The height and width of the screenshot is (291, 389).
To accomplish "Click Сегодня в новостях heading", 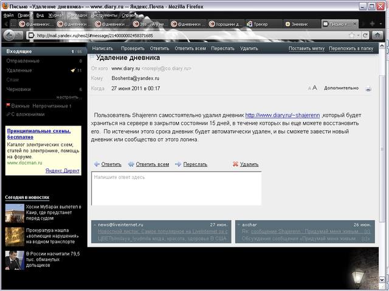I will [x=27, y=197].
